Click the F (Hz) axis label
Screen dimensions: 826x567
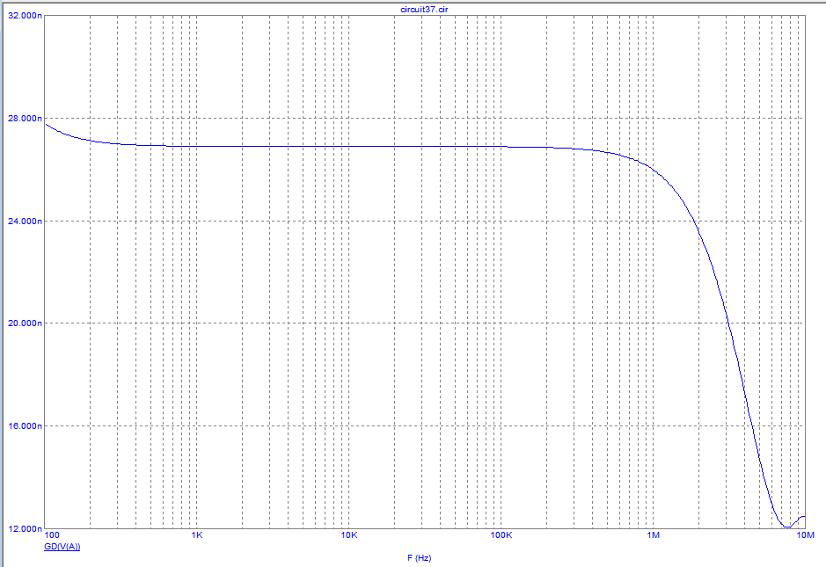click(420, 558)
